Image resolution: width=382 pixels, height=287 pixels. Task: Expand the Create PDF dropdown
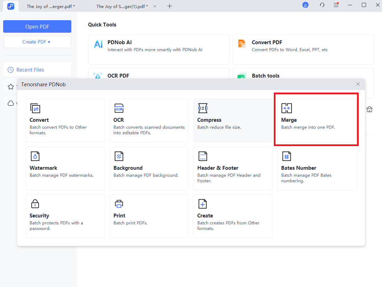[x=37, y=42]
